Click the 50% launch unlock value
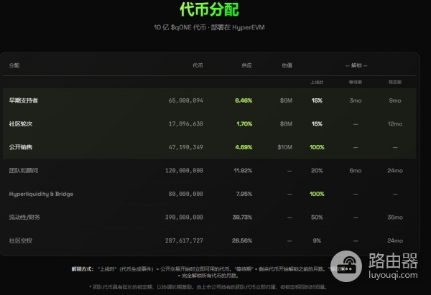 pyautogui.click(x=317, y=217)
